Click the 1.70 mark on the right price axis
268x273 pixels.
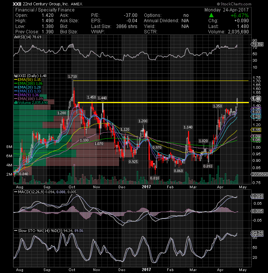click(x=257, y=81)
